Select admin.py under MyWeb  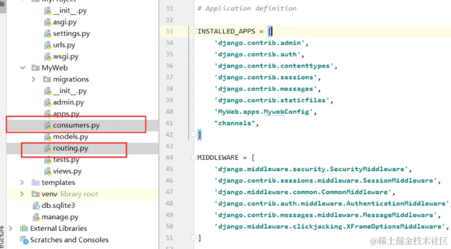tap(69, 102)
